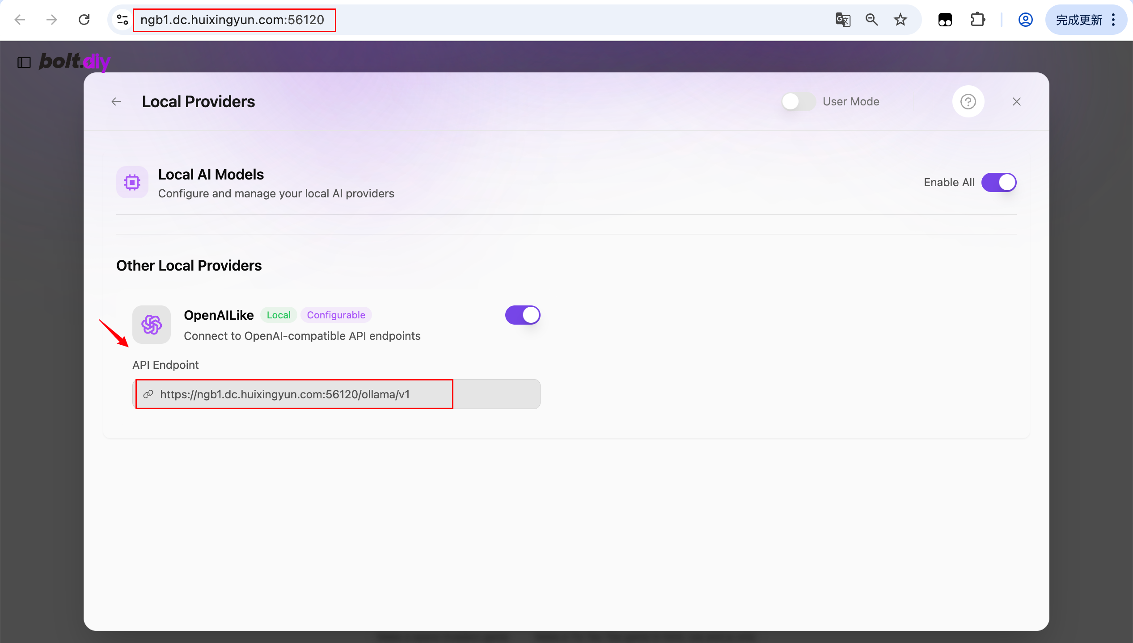Image resolution: width=1133 pixels, height=643 pixels.
Task: Close the Local Providers settings dialog
Action: (x=1017, y=102)
